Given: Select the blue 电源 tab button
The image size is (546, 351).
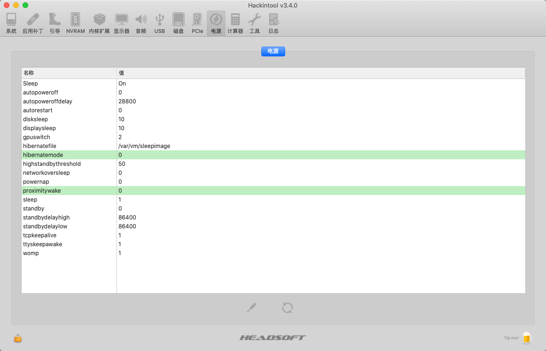Looking at the screenshot, I should pyautogui.click(x=273, y=51).
